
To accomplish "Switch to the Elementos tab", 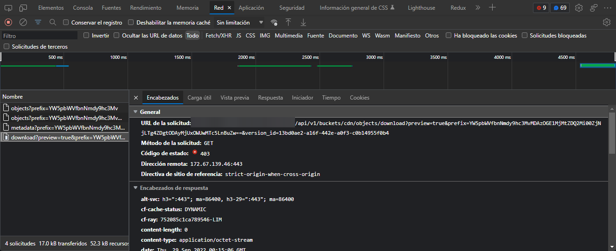I will [x=51, y=8].
